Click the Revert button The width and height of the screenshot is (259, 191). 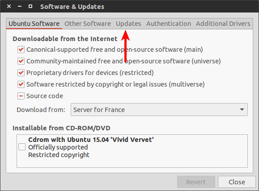click(196, 182)
